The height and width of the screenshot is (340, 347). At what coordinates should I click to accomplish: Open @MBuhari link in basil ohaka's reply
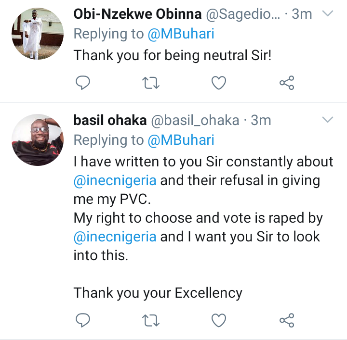click(181, 140)
